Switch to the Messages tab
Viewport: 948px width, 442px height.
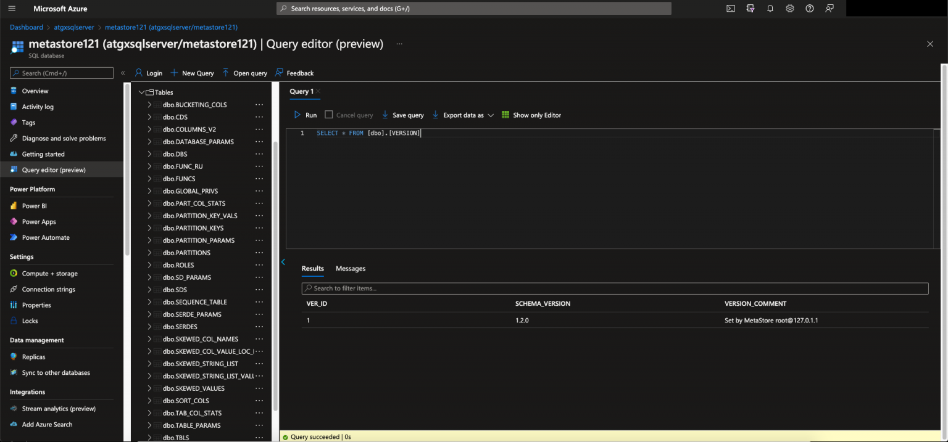click(351, 268)
